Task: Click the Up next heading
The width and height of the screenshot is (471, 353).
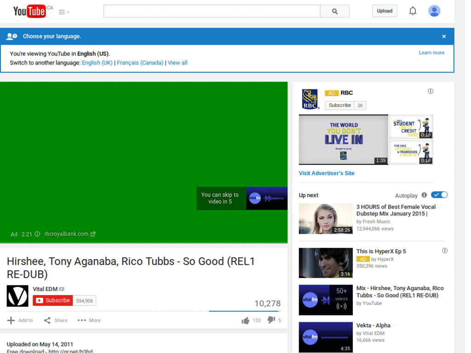Action: click(309, 195)
